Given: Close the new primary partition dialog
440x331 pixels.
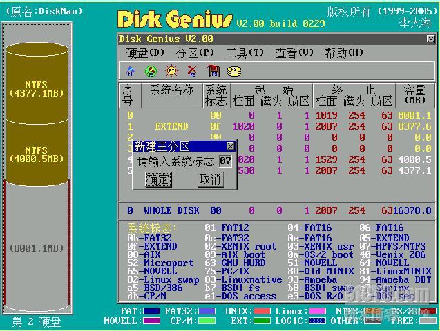Looking at the screenshot, I should click(x=231, y=146).
